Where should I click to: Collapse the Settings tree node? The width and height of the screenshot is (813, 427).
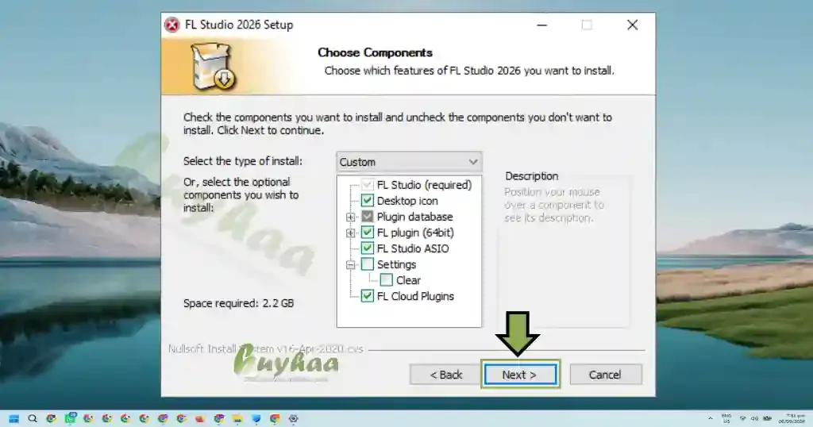(x=350, y=265)
